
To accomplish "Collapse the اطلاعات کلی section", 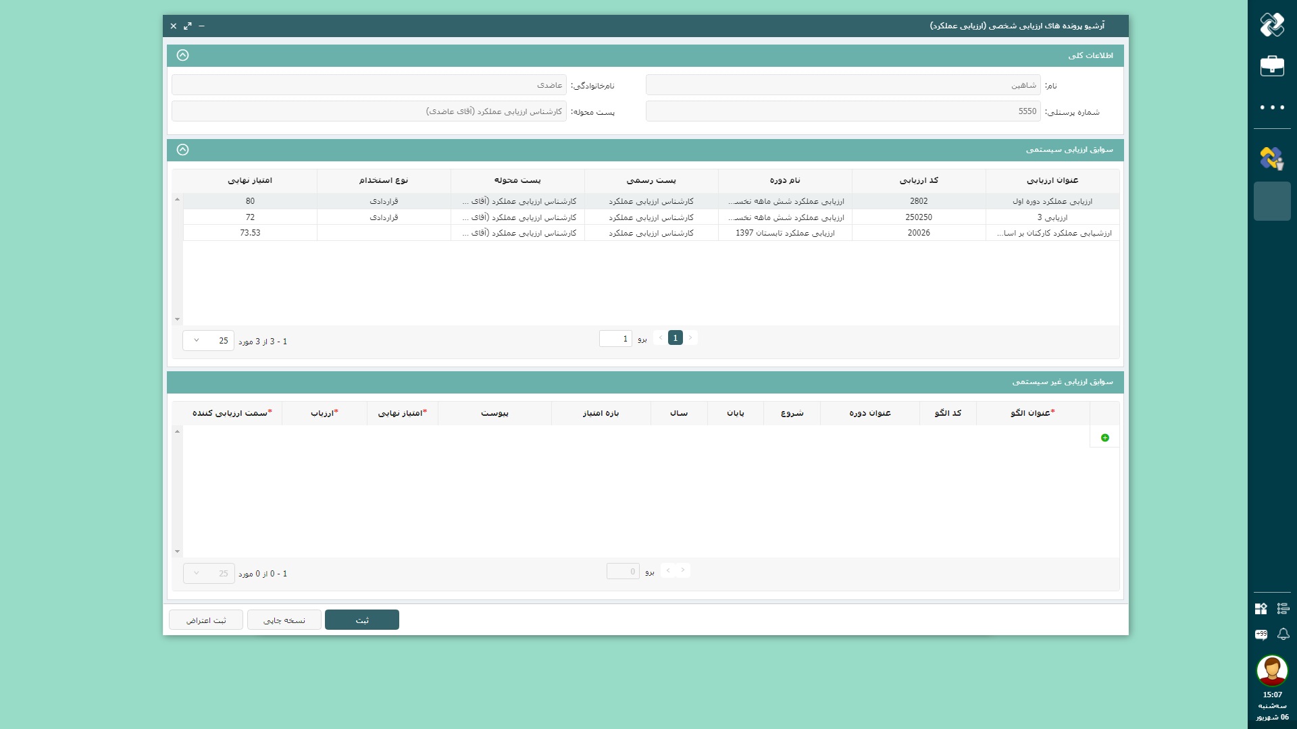I will 182,55.
